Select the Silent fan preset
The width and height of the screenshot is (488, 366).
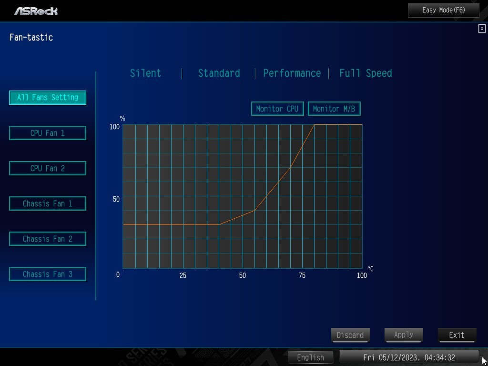pos(146,73)
